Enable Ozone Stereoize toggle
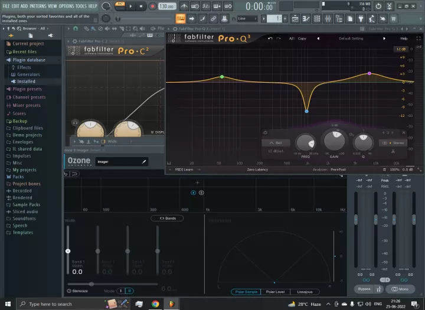The image size is (425, 310). pyautogui.click(x=69, y=291)
